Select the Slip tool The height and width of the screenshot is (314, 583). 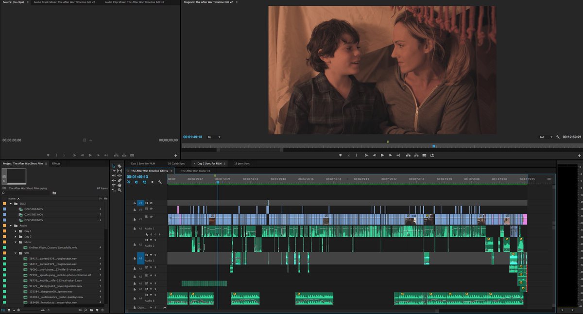click(120, 171)
